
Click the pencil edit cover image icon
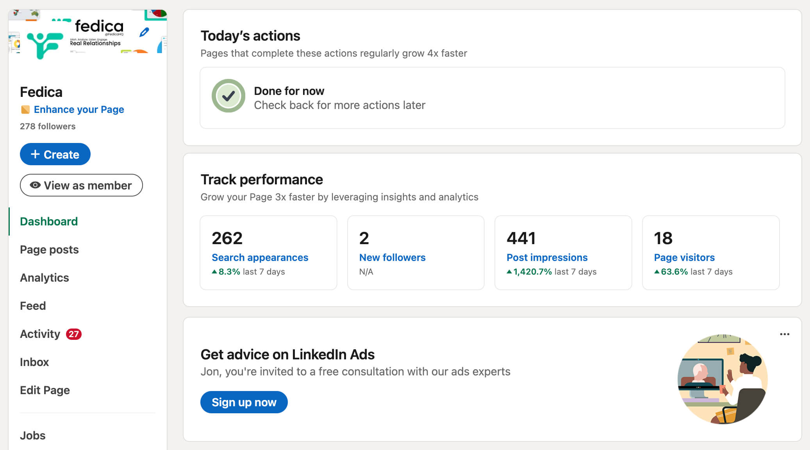pos(144,32)
